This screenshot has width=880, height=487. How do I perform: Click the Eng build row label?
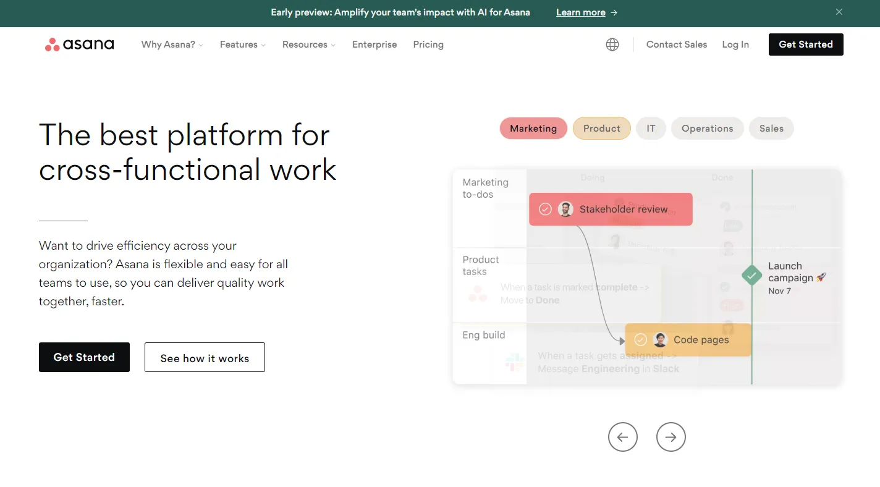pyautogui.click(x=484, y=335)
